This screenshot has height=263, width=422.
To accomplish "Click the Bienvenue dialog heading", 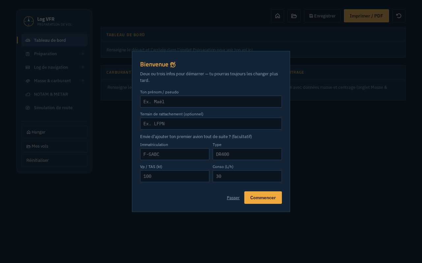I will pyautogui.click(x=158, y=64).
